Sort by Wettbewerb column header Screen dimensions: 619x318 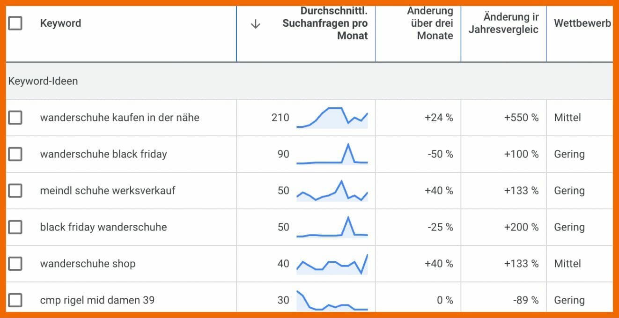click(582, 22)
